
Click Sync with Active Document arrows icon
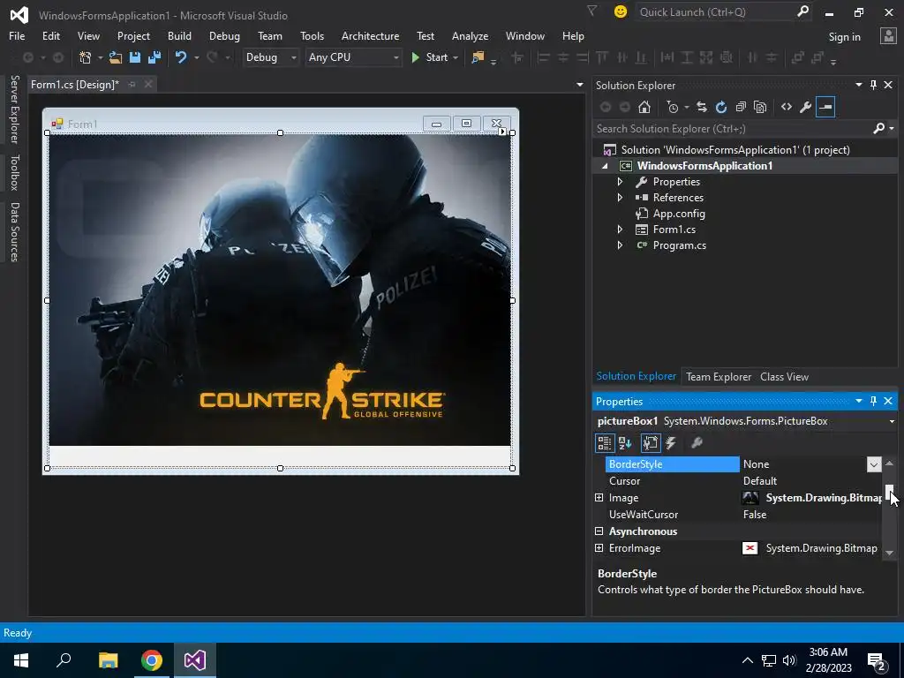point(702,107)
